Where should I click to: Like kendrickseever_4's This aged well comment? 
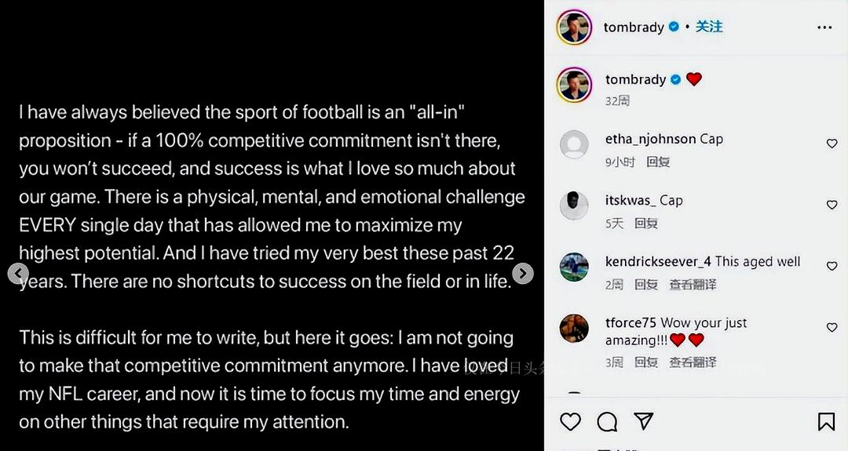click(x=832, y=266)
